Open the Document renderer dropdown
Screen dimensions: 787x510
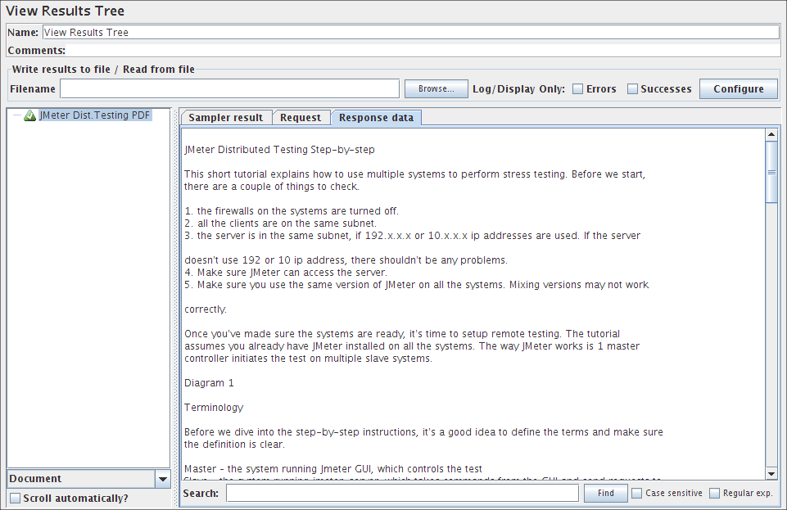coord(162,479)
